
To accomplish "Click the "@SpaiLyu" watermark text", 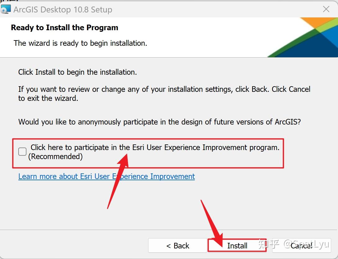I will coord(306,244).
